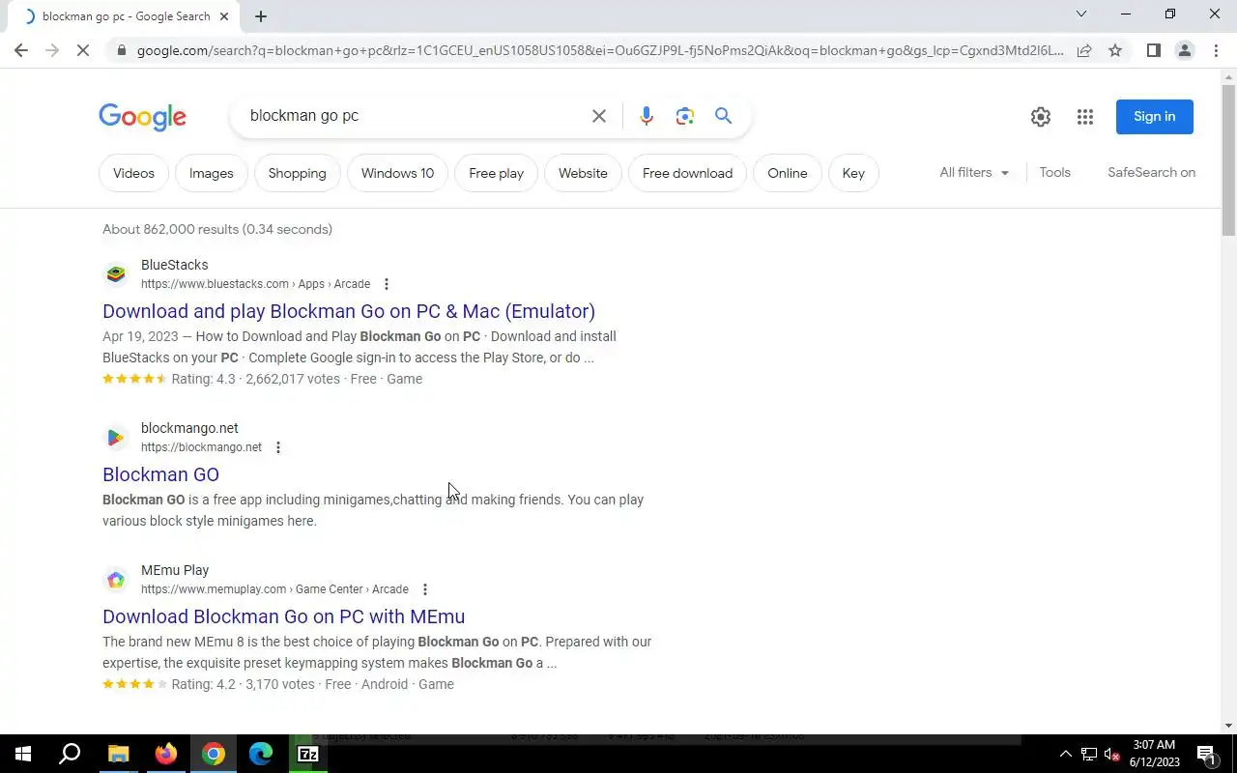This screenshot has height=773, width=1237.
Task: Click the blockmango.net site favicon
Action: (x=116, y=438)
